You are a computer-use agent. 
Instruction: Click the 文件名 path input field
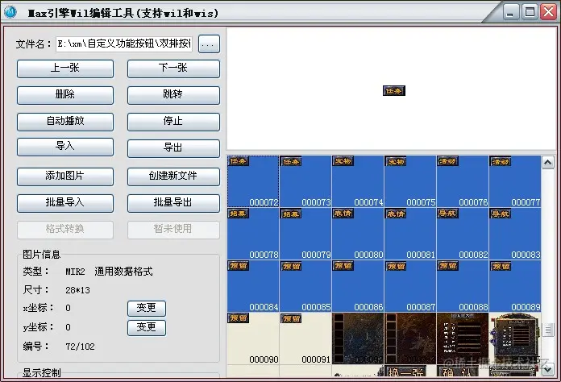tap(124, 44)
